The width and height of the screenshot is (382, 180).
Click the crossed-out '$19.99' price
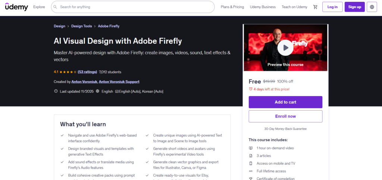269,81
